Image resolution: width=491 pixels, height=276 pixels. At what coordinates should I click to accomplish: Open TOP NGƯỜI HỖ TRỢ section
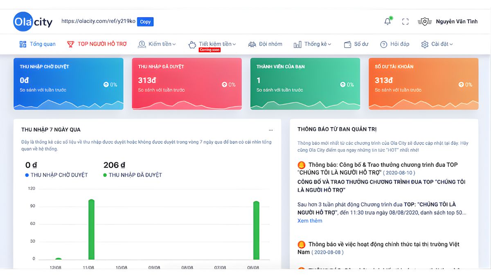point(96,44)
